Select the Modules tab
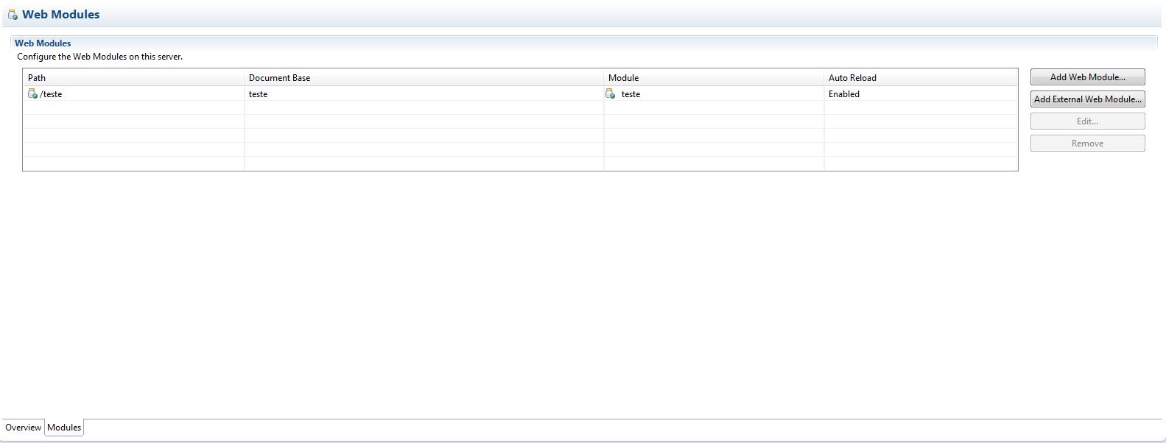This screenshot has height=443, width=1166. coord(64,428)
